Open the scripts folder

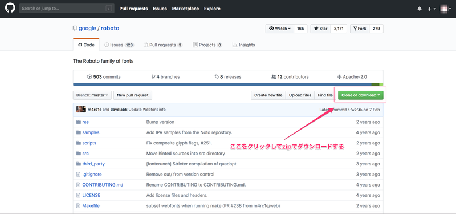(89, 143)
